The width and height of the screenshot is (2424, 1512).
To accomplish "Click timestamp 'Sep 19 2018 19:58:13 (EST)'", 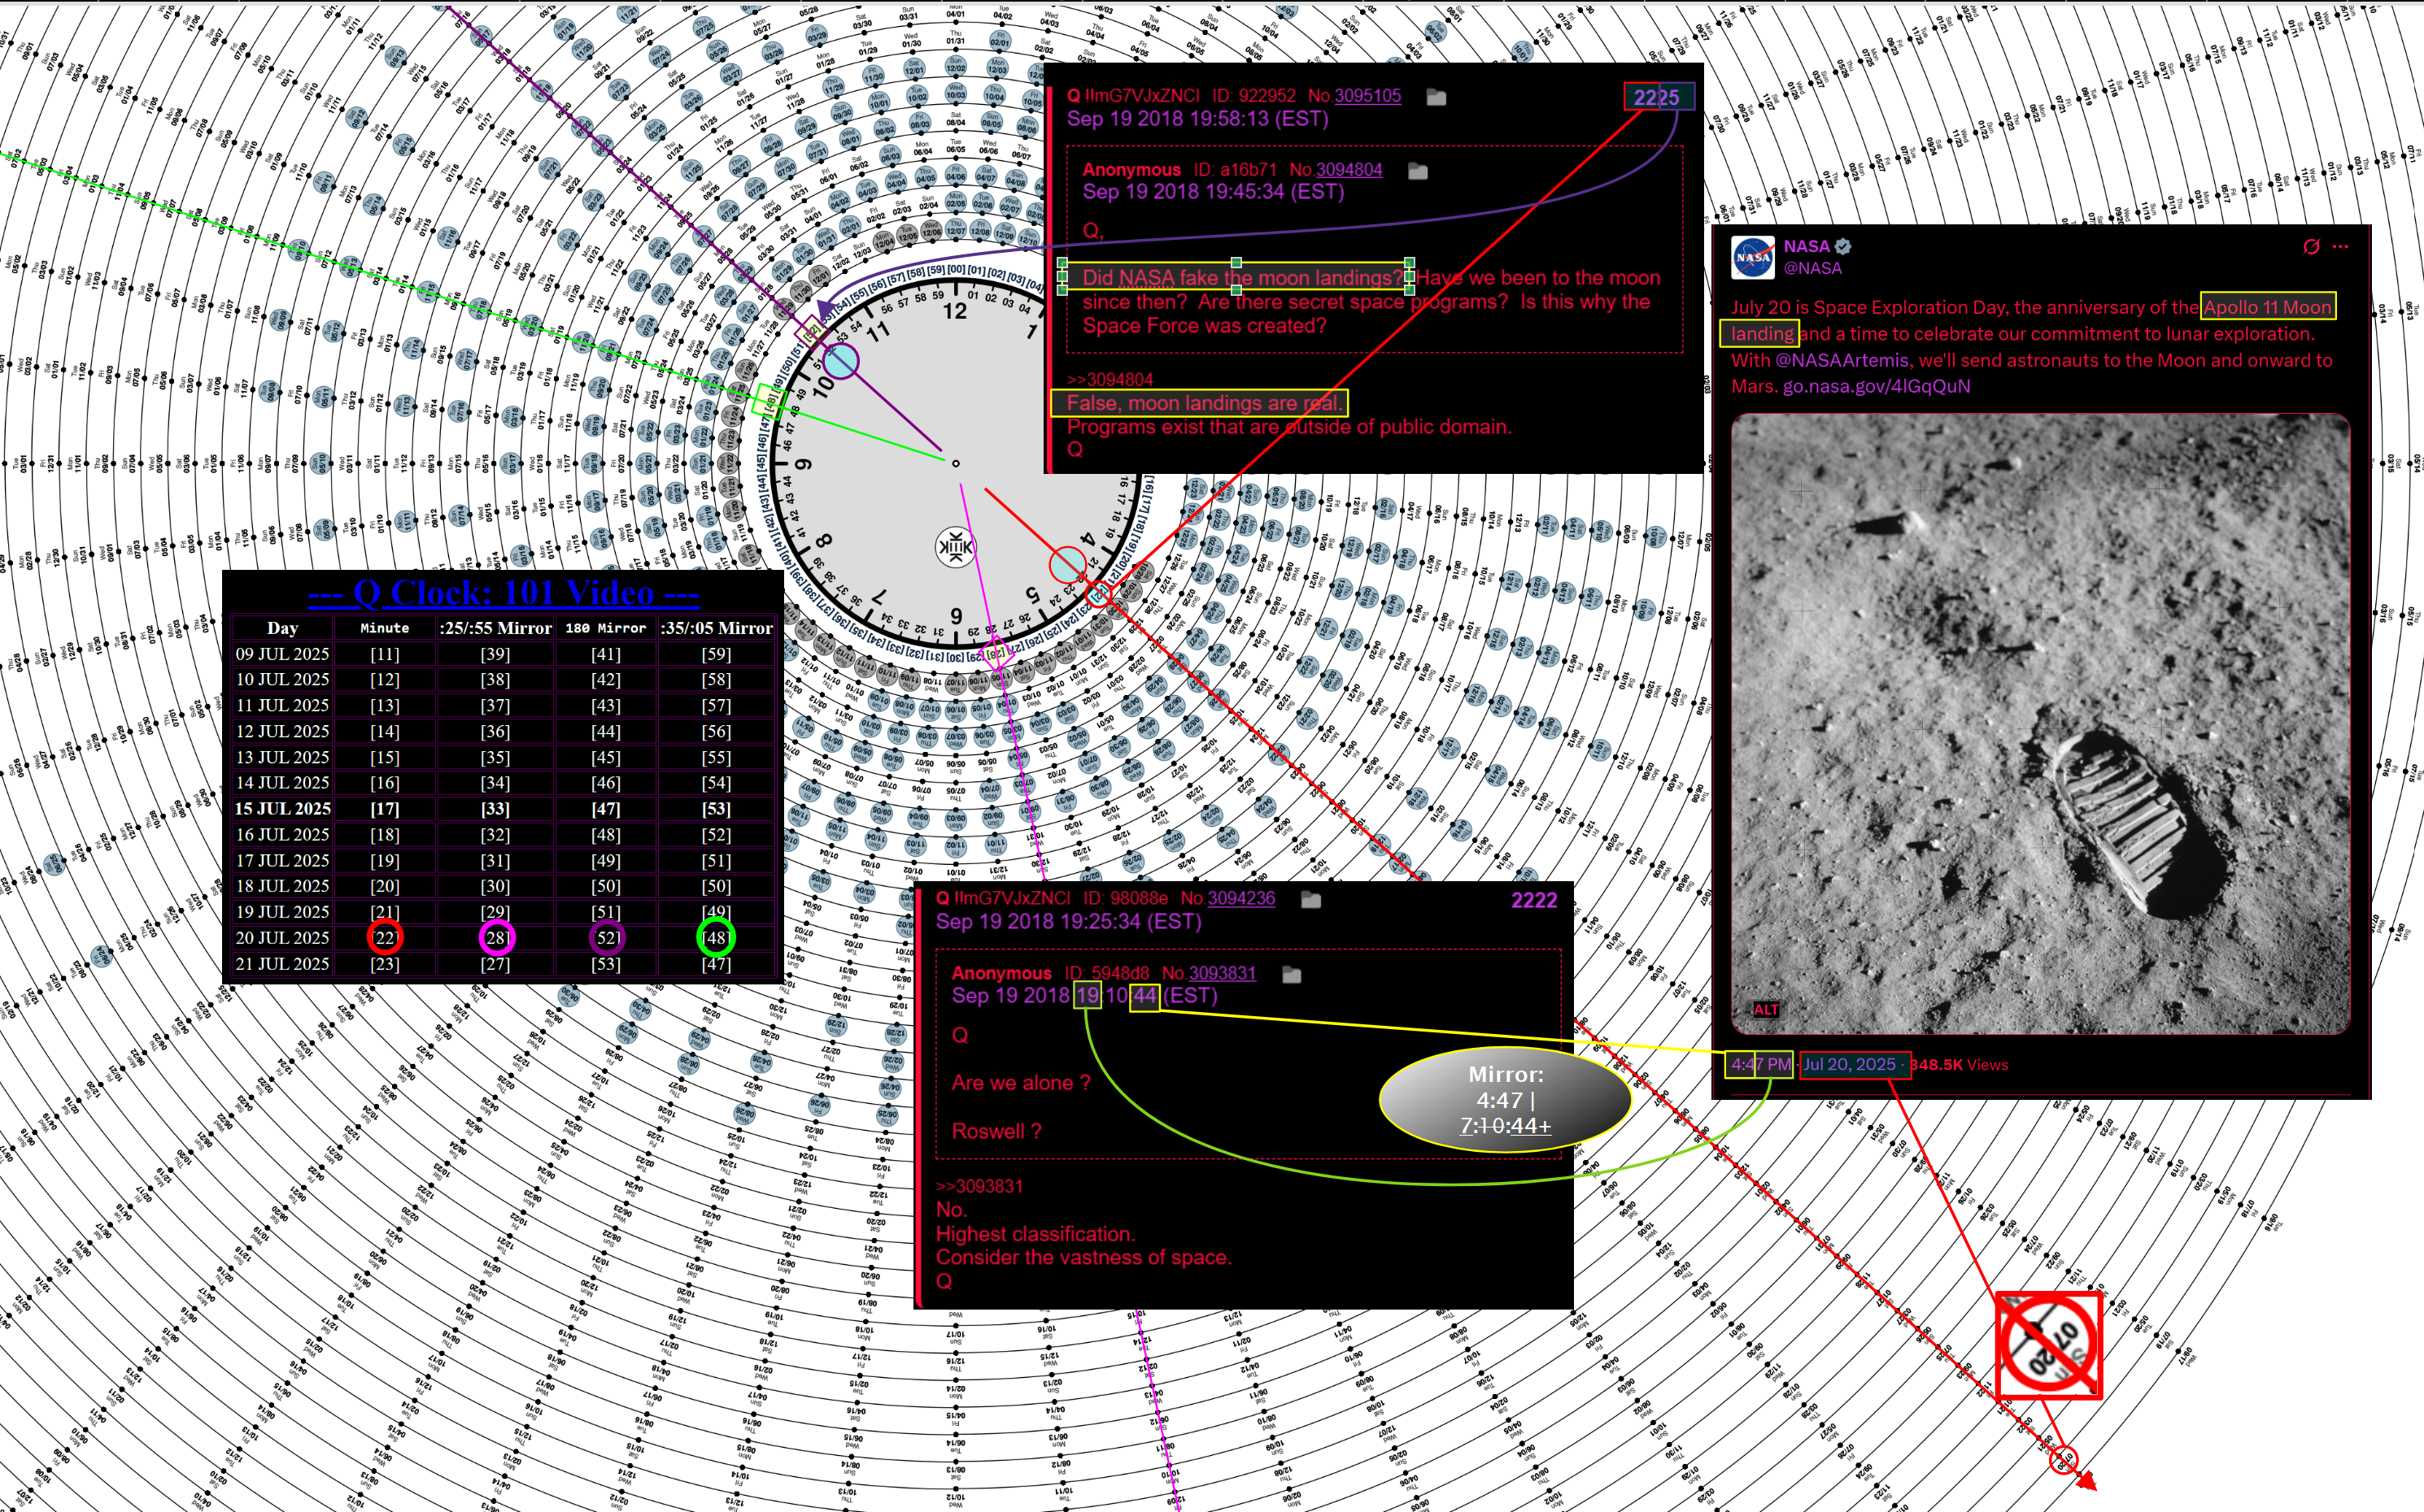I will coord(1197,119).
